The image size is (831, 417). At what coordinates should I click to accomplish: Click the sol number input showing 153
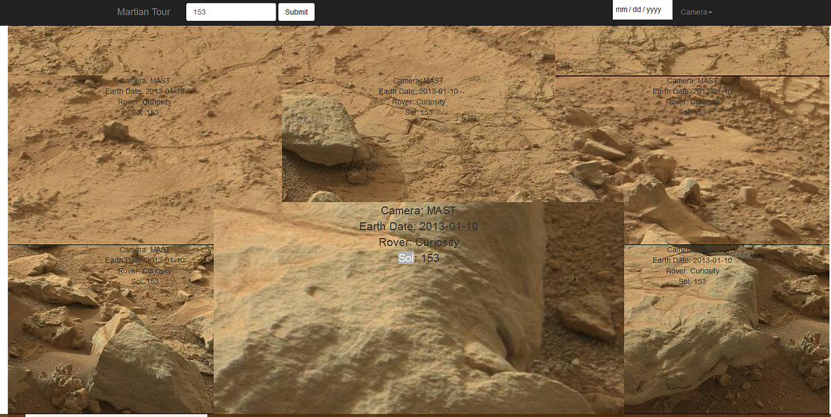click(231, 11)
